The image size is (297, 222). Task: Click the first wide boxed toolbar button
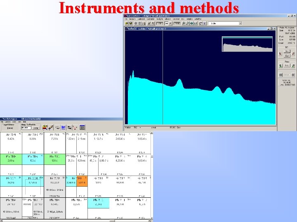click(x=160, y=23)
